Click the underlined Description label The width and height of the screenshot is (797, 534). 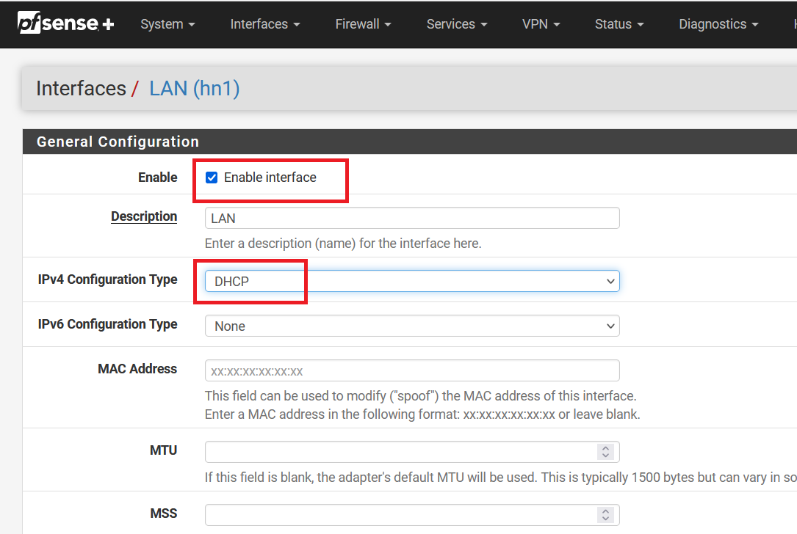144,216
